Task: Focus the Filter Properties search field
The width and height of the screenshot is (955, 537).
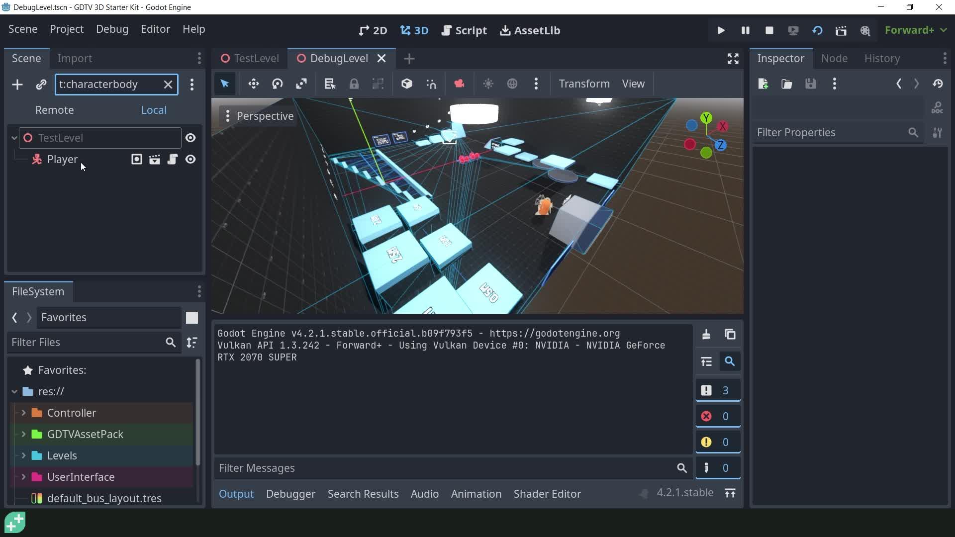Action: [x=838, y=133]
